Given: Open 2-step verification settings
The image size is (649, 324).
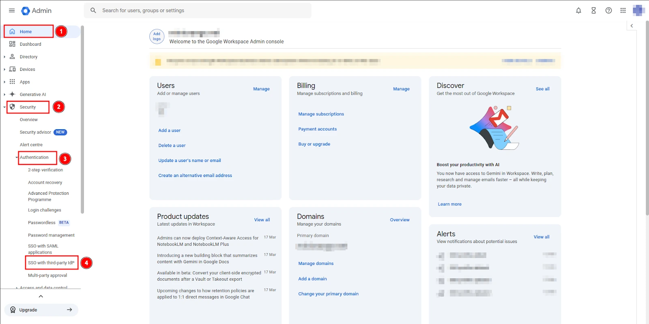Looking at the screenshot, I should (x=45, y=170).
